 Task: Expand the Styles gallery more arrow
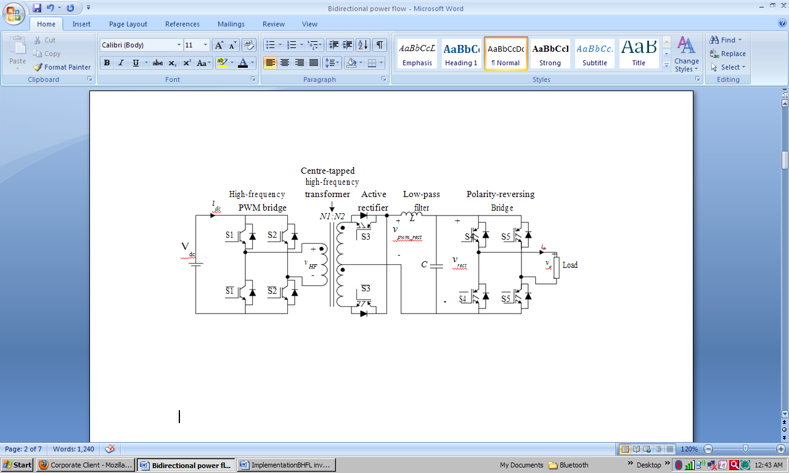pyautogui.click(x=666, y=65)
